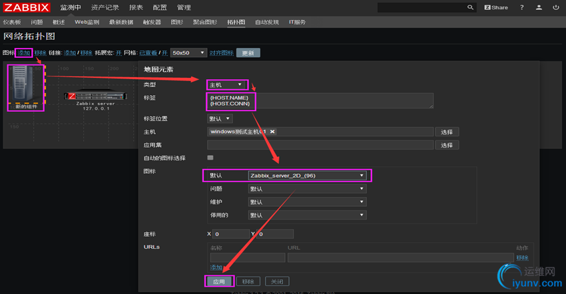Click the URLs row 移除 link

[522, 257]
